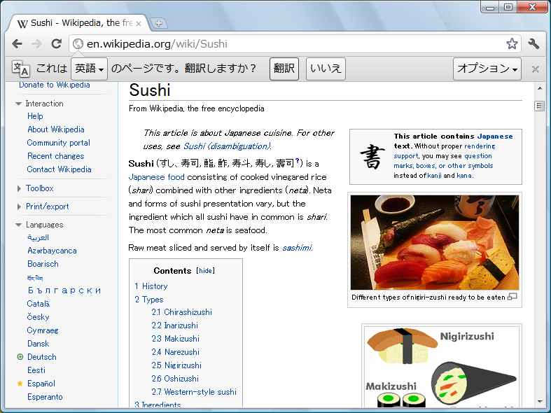The width and height of the screenshot is (551, 413).
Task: Collapse the Interaction sidebar section
Action: tap(18, 104)
